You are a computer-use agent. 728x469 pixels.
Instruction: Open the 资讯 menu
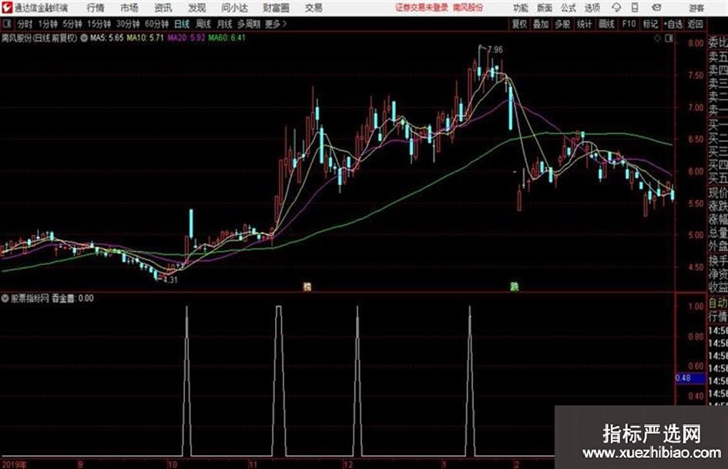[x=163, y=8]
